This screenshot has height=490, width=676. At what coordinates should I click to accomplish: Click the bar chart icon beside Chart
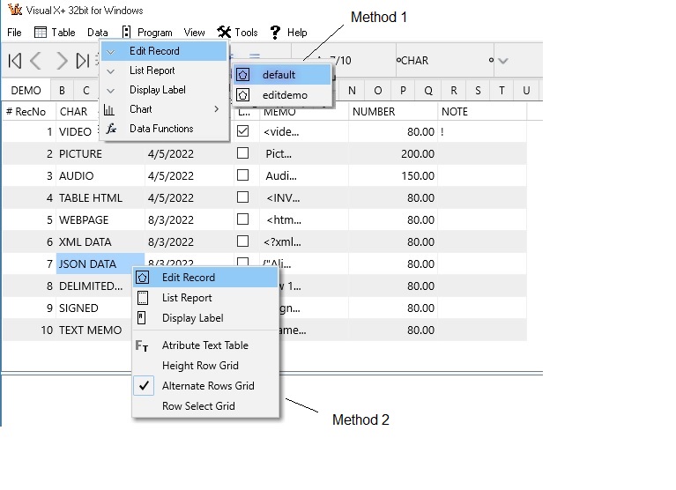[109, 110]
